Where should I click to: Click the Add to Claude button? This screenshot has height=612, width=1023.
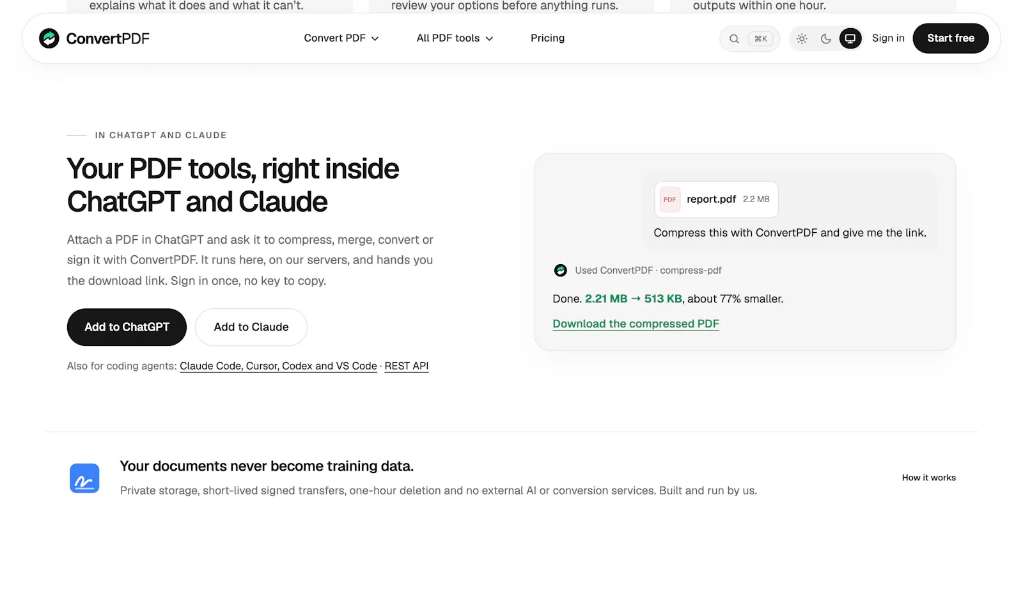(x=251, y=327)
